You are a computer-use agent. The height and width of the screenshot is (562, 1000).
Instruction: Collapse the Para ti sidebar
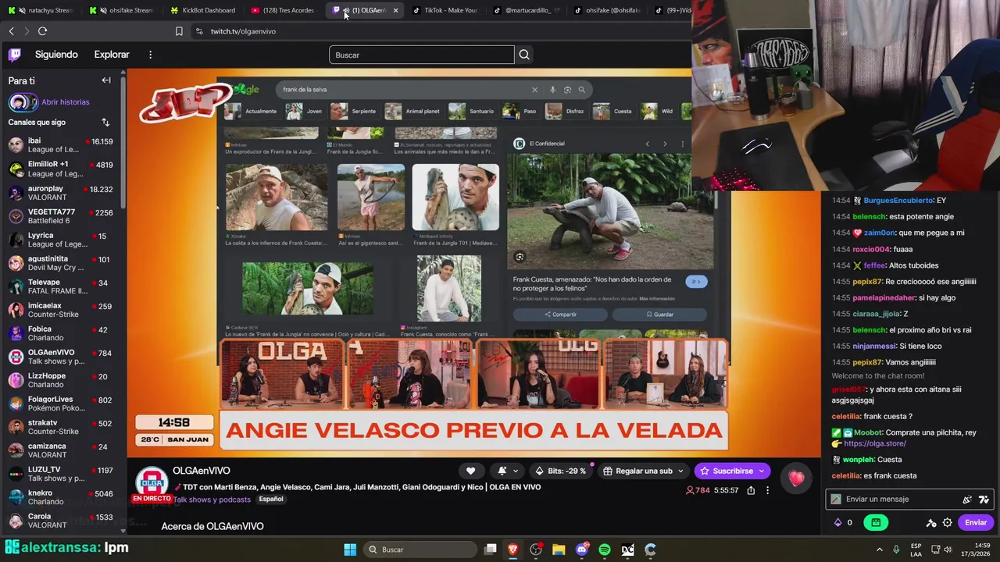106,80
